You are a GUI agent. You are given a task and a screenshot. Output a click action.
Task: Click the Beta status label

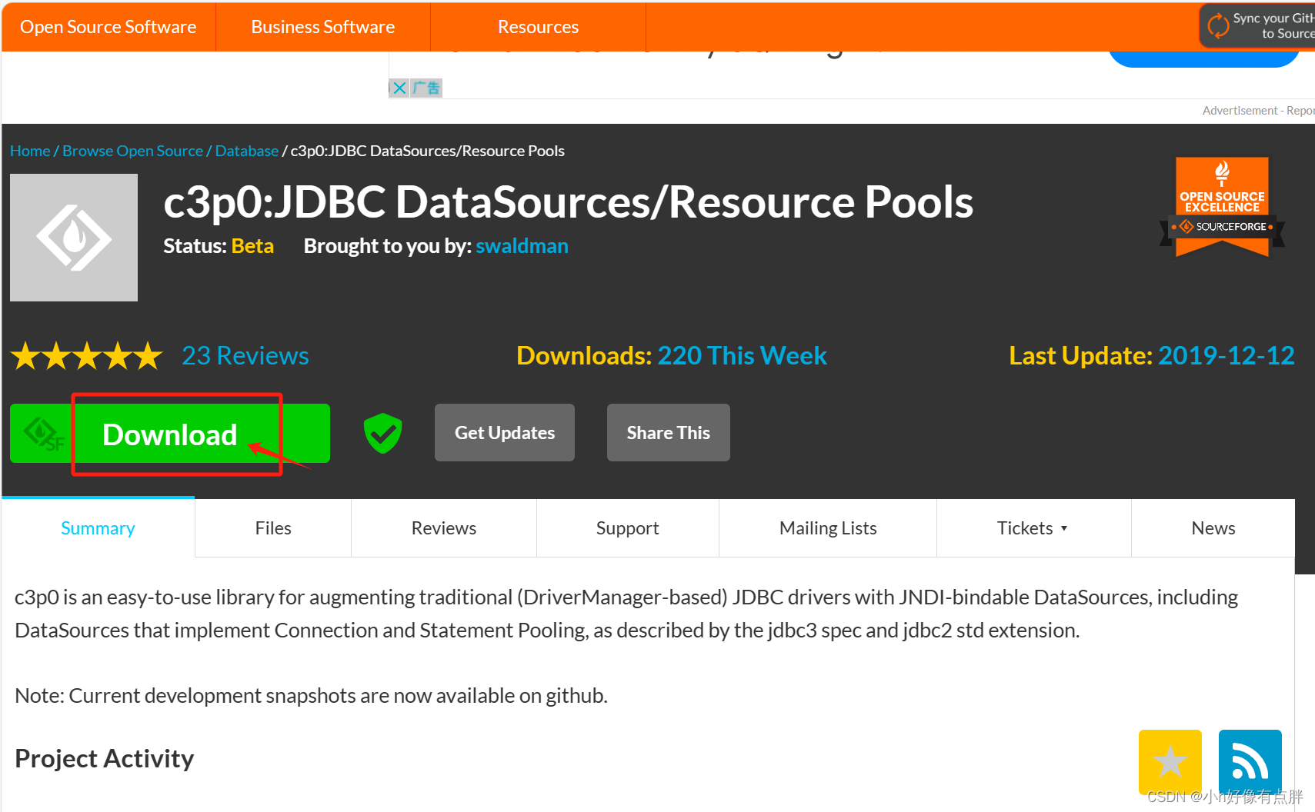click(x=252, y=246)
